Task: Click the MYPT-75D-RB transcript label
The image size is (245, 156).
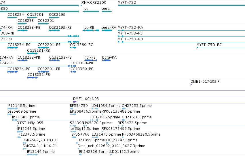Action: [130, 33]
